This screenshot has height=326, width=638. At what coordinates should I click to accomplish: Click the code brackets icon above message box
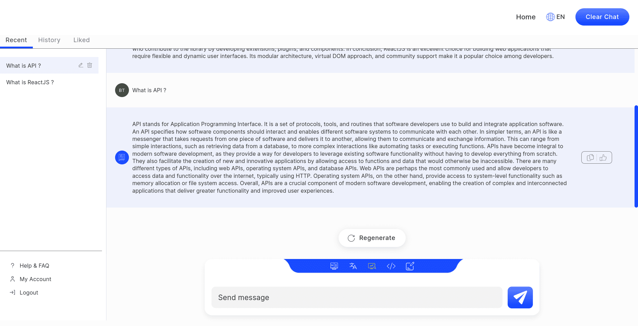(391, 266)
